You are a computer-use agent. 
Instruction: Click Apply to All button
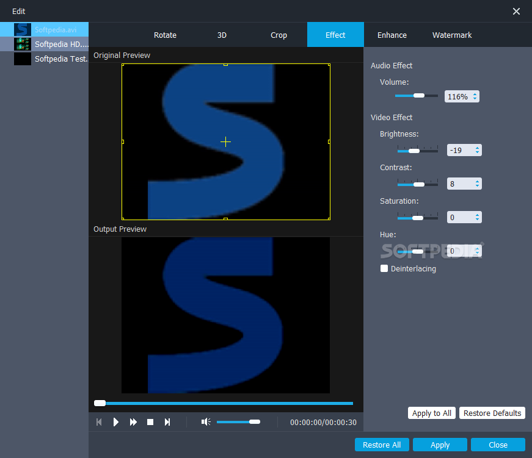tap(432, 413)
